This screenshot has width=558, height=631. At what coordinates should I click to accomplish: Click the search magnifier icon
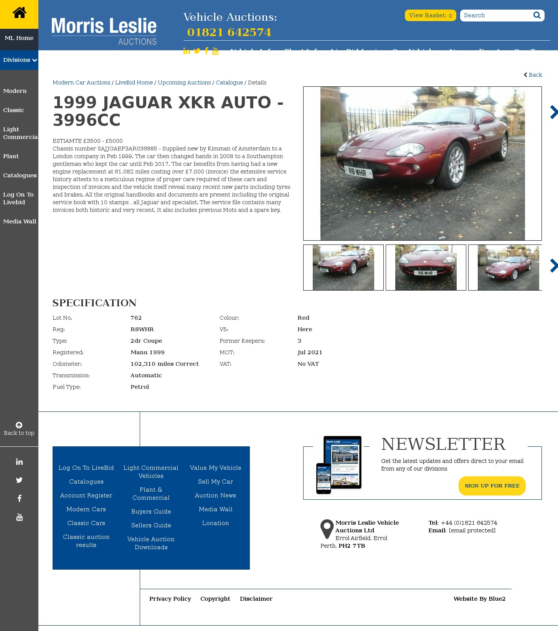(537, 15)
